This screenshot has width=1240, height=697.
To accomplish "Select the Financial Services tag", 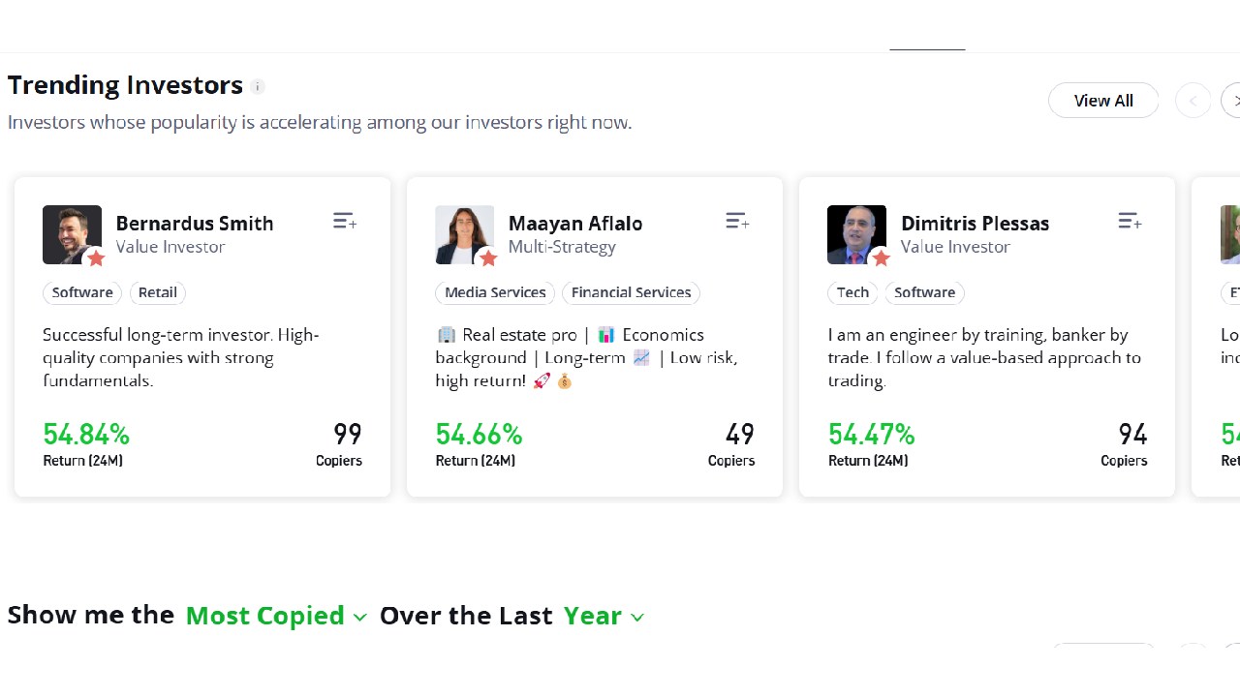I will pyautogui.click(x=631, y=292).
